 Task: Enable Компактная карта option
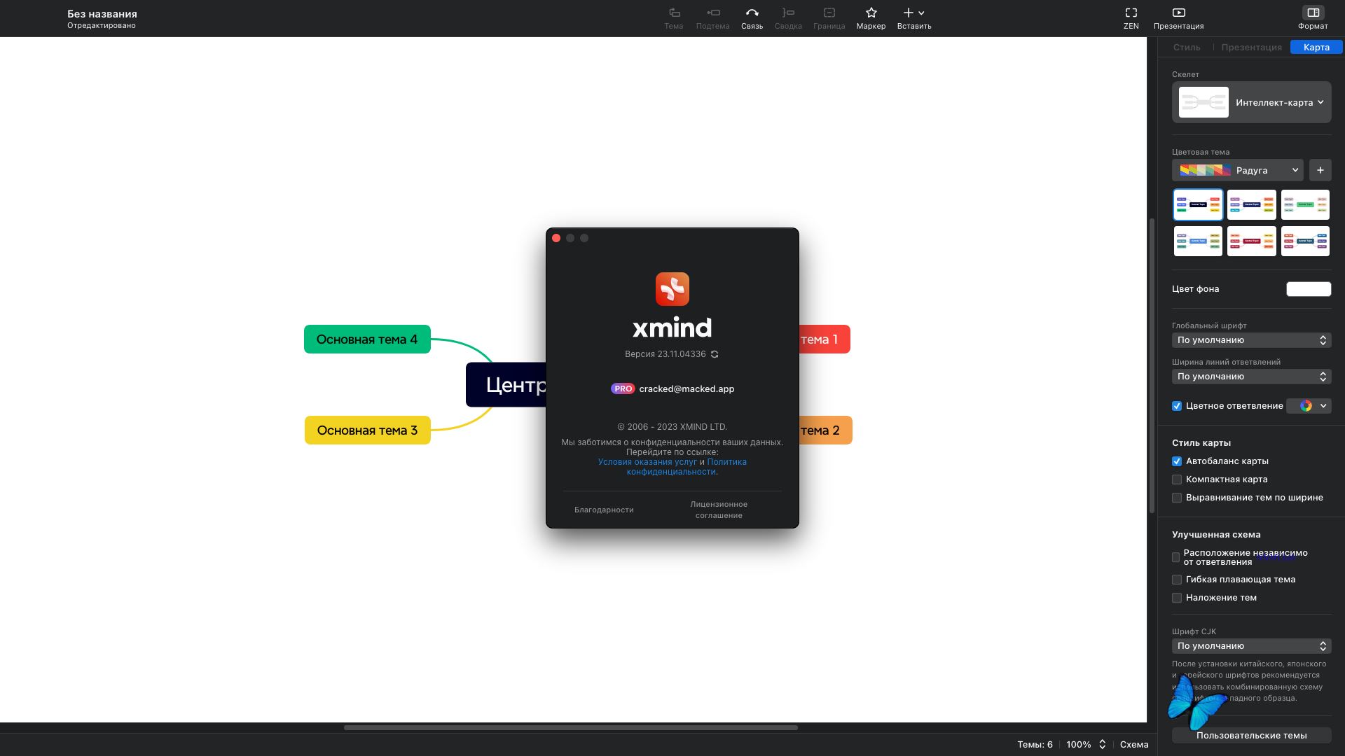[x=1177, y=479]
